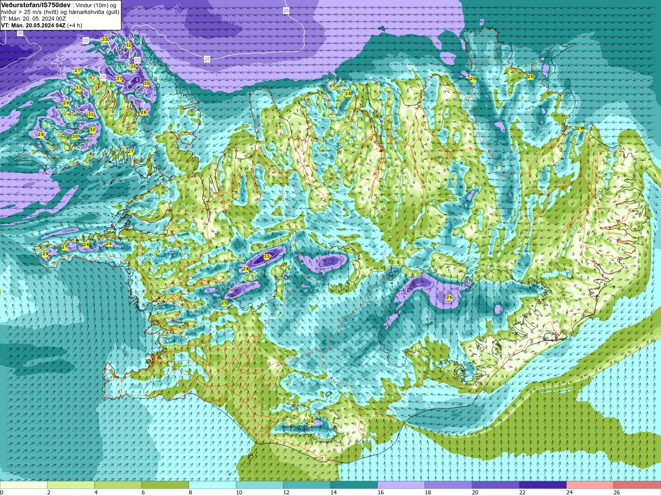Viewport: 661px width, 496px height.
Task: Click the 'VT: Mán. 20.05.2024 04Z' valid time
Action: (x=33, y=25)
